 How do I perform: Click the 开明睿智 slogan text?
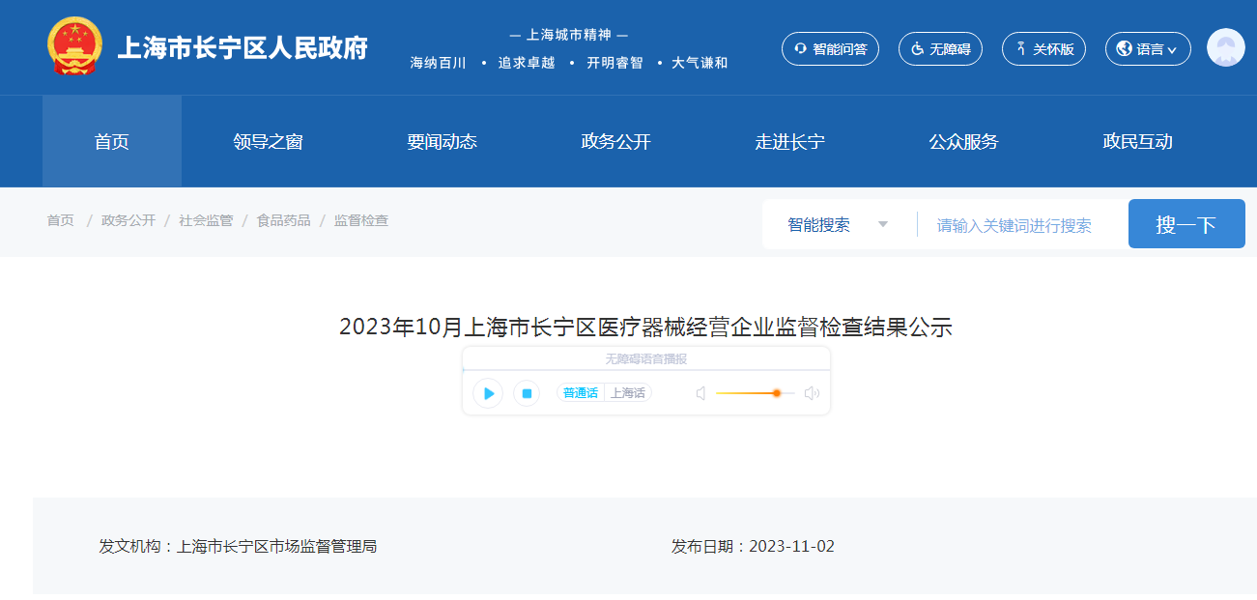614,63
